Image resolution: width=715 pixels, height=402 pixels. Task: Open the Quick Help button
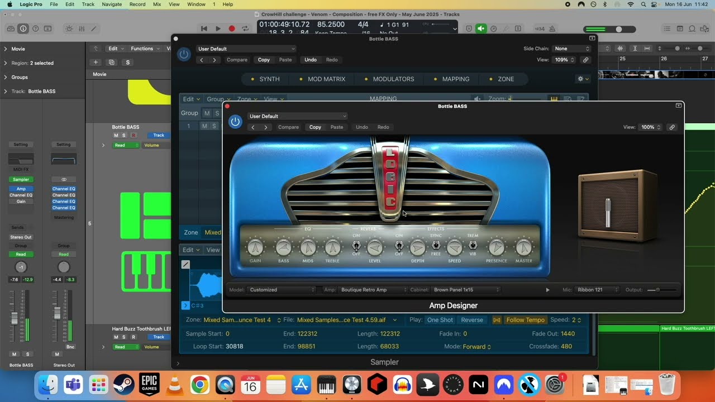pyautogui.click(x=35, y=28)
